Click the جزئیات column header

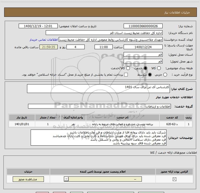[x=28, y=171]
